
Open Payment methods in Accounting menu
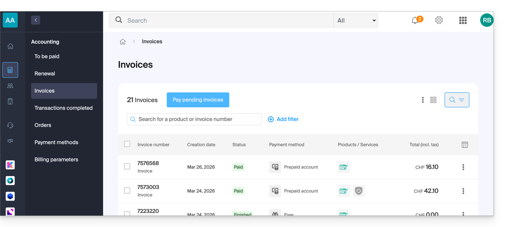[x=56, y=142]
